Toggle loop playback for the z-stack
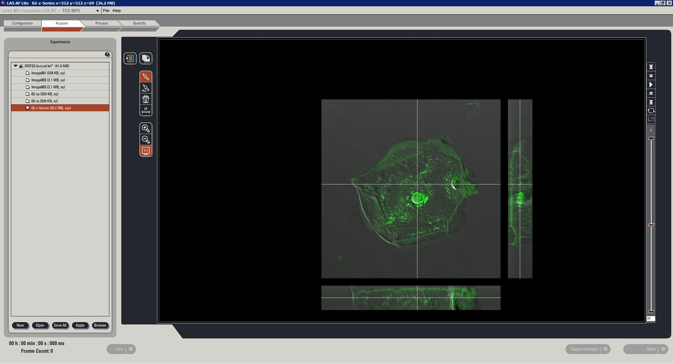The width and height of the screenshot is (673, 364). (x=651, y=111)
